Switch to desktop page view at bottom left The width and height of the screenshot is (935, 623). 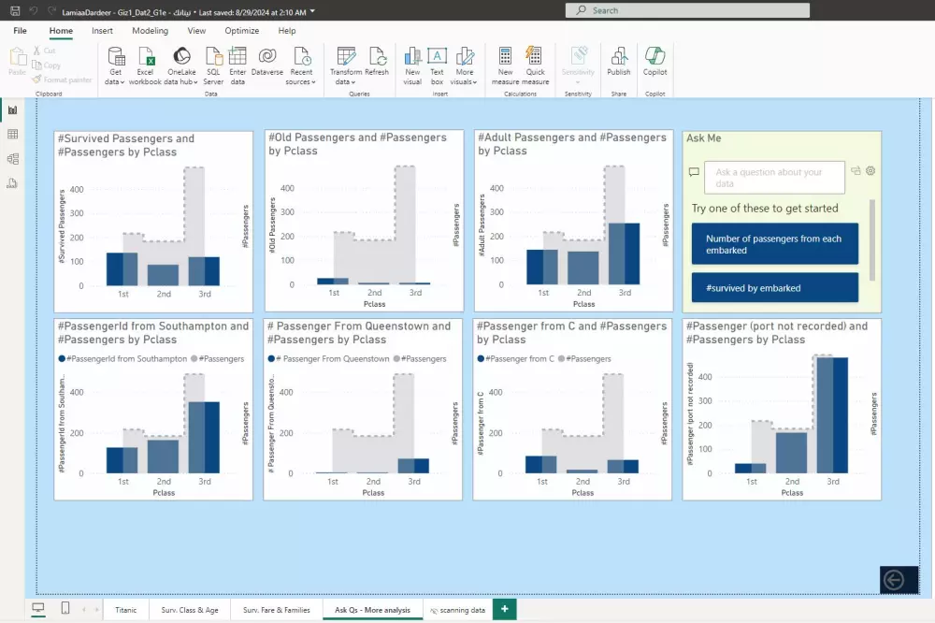(37, 606)
